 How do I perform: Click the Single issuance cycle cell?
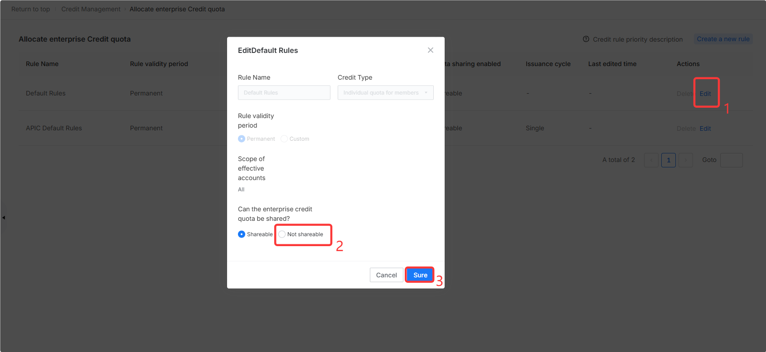click(535, 128)
